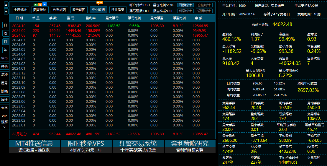Viewport: 327px width, 166px height.
Task: Click the 返佣统计 button
Action: 204,11
